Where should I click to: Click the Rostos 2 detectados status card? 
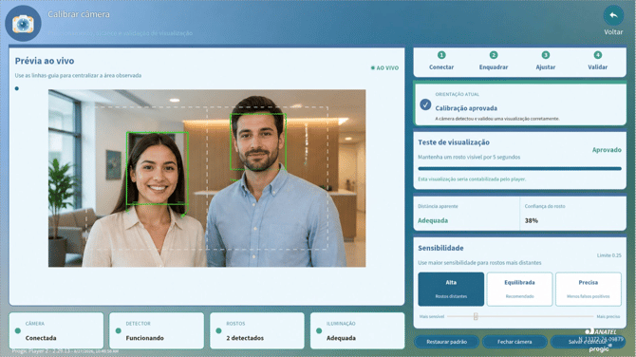[257, 330]
